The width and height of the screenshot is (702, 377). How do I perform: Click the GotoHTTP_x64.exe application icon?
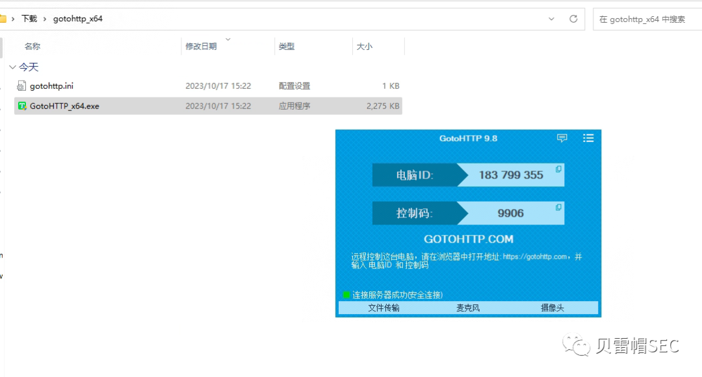tap(22, 106)
